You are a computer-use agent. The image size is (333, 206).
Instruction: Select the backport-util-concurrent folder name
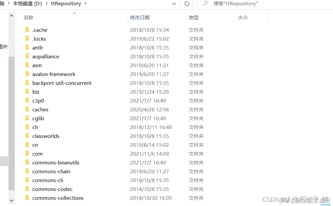click(x=62, y=83)
